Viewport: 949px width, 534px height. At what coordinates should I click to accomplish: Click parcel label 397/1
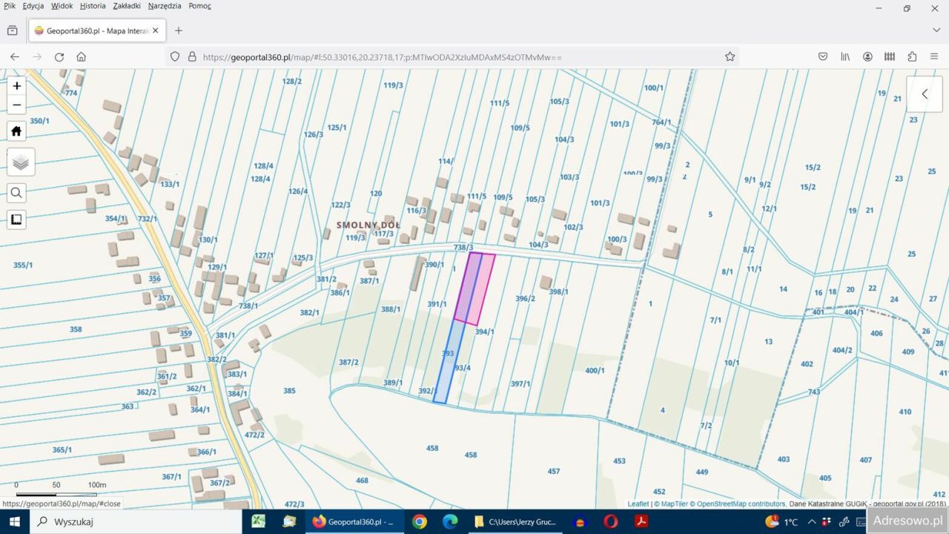[520, 383]
